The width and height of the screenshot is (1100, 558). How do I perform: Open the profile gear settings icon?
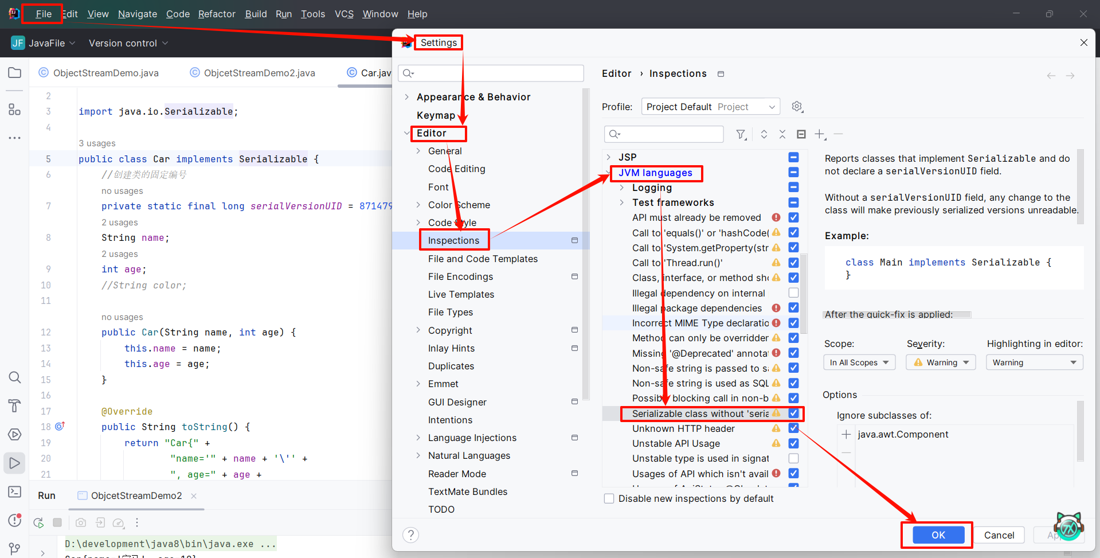[797, 107]
